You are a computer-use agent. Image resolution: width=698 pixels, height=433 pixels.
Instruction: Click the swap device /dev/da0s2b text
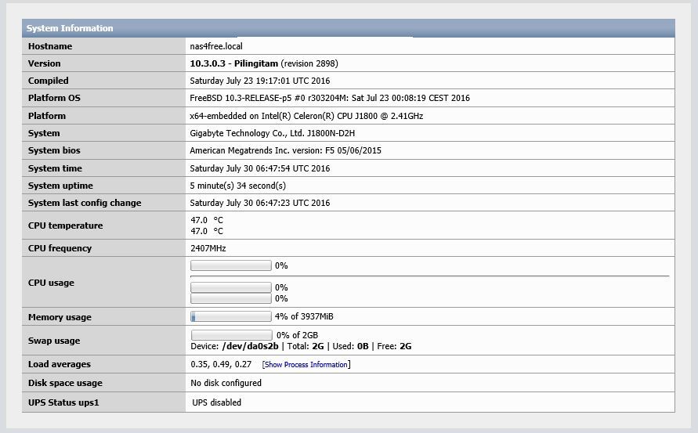(250, 346)
